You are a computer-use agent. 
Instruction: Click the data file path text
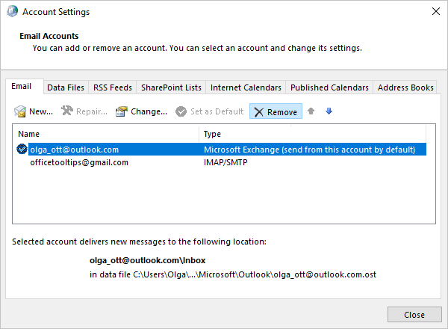tap(233, 274)
